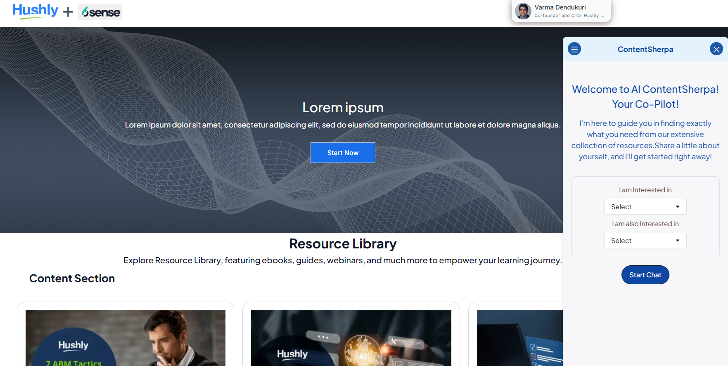Click the Hushly logo in header
The image size is (728, 366).
36,11
